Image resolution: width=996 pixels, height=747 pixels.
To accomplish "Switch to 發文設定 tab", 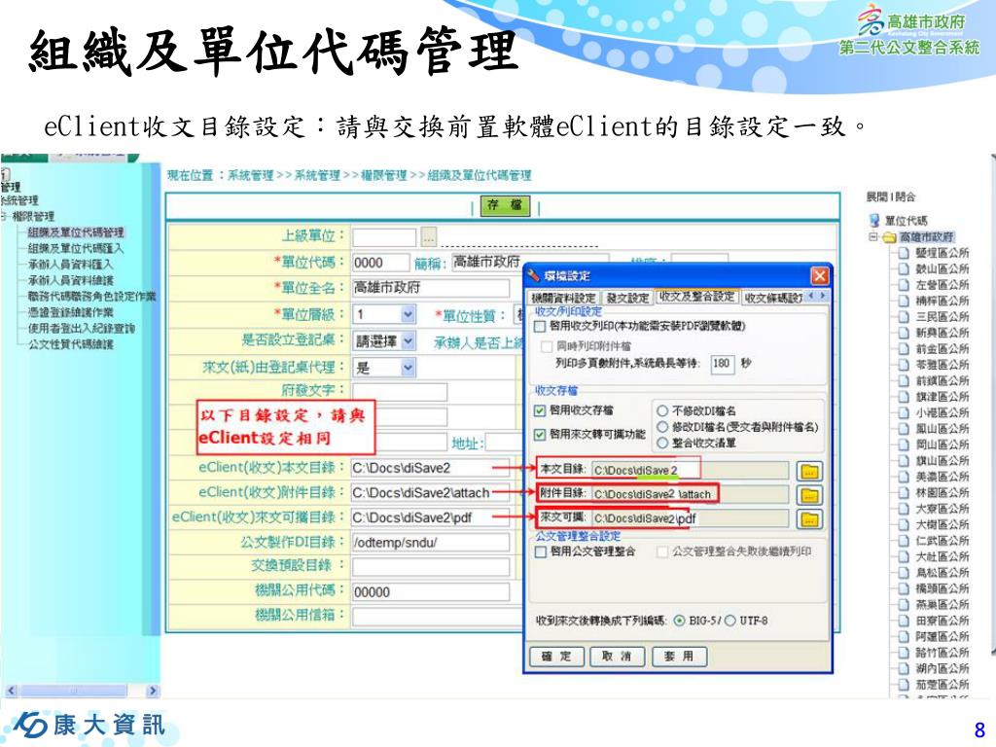I will pyautogui.click(x=627, y=298).
